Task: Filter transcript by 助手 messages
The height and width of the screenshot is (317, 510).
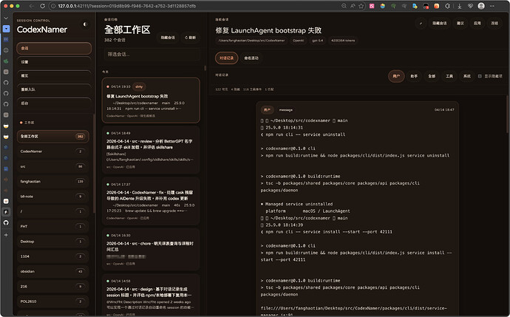Action: point(414,76)
